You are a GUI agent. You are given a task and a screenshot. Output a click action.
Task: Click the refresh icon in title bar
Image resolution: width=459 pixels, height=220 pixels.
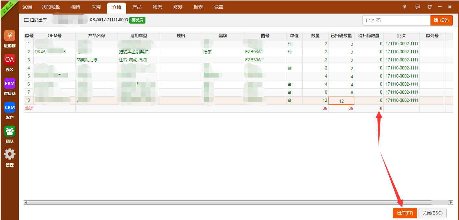click(x=430, y=7)
